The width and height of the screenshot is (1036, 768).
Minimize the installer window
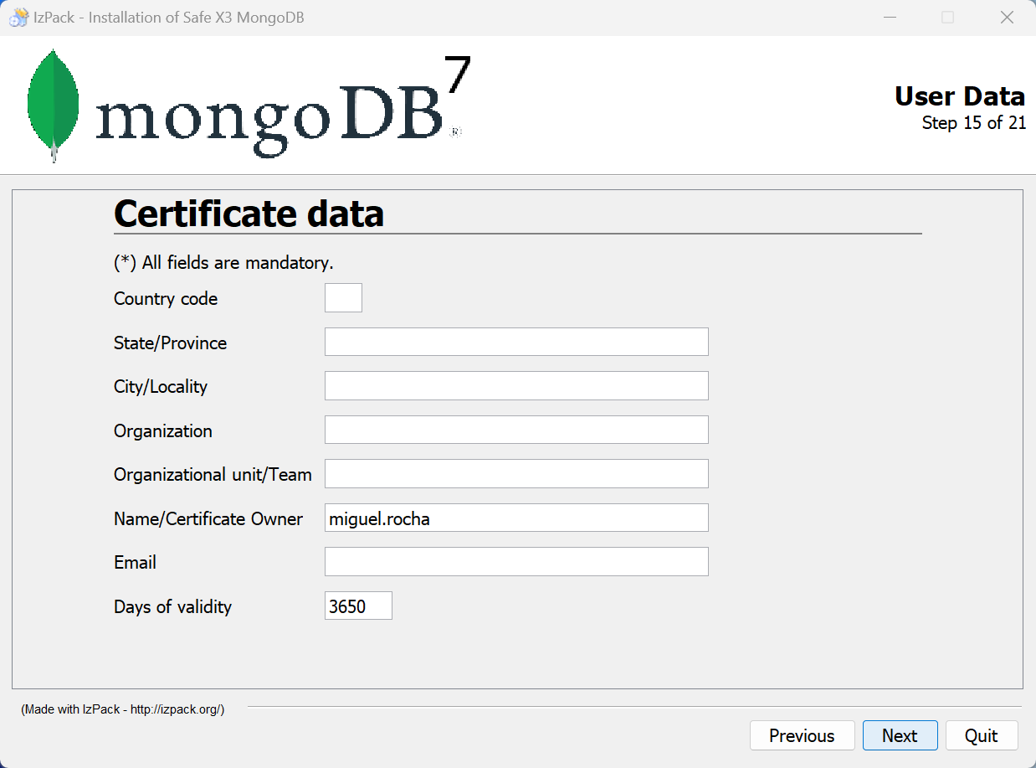[x=889, y=18]
